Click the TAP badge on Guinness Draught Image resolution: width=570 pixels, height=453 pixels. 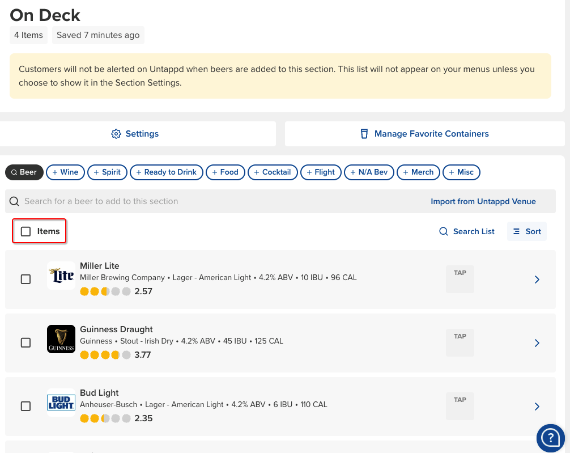[x=460, y=342]
